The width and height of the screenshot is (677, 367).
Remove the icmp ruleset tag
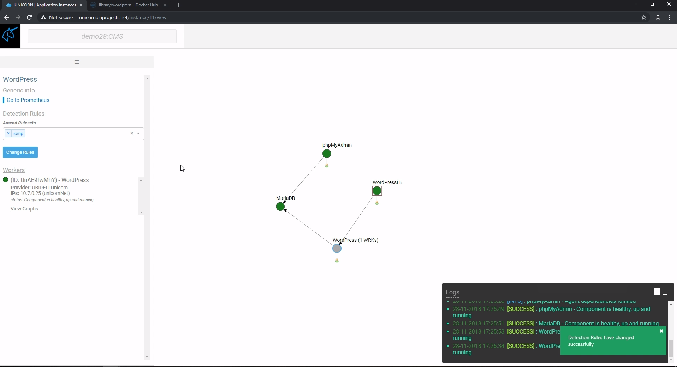tap(8, 134)
